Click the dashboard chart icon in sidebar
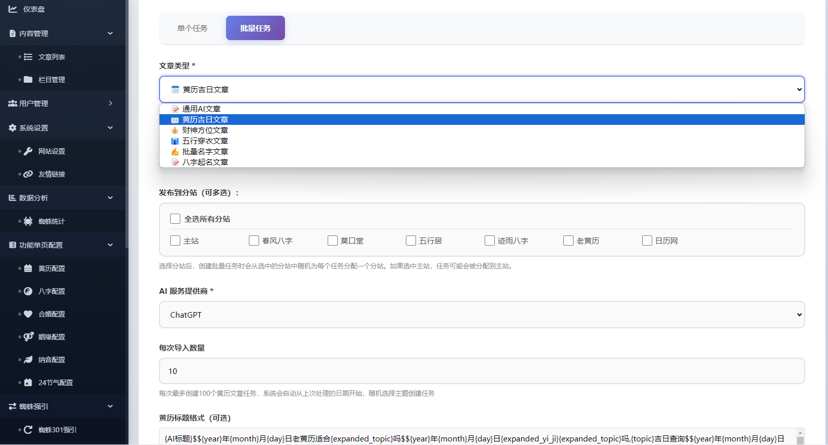The width and height of the screenshot is (828, 445). [x=13, y=9]
